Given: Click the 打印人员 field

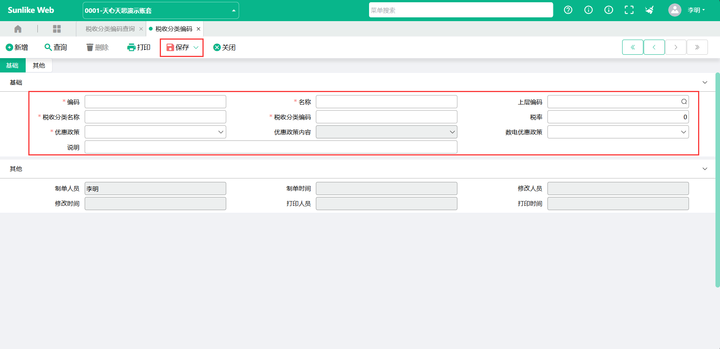Looking at the screenshot, I should pyautogui.click(x=386, y=204).
